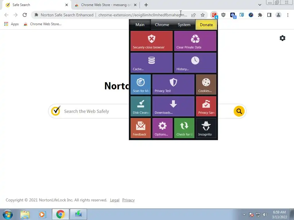The height and width of the screenshot is (220, 294).
Task: Bookmark this page with the star
Action: tap(203, 15)
